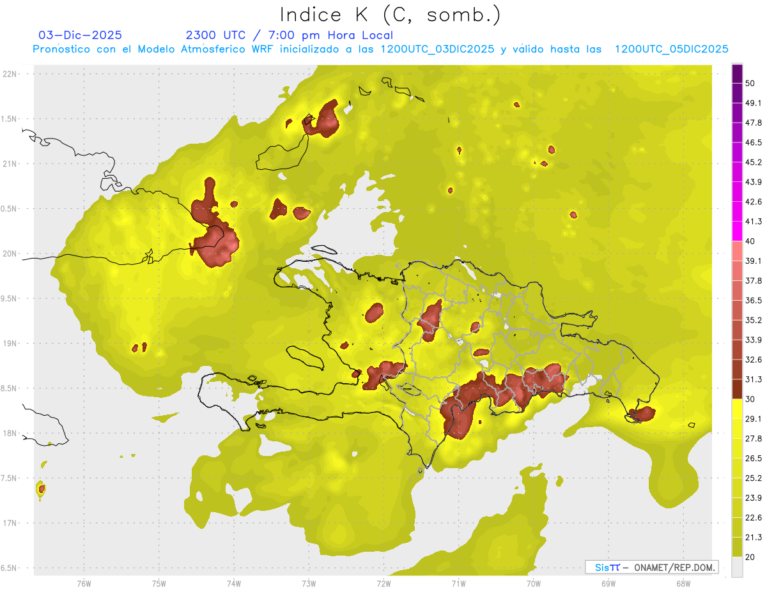Click the longitude axis label '72W'
The width and height of the screenshot is (767, 592).
[x=383, y=584]
